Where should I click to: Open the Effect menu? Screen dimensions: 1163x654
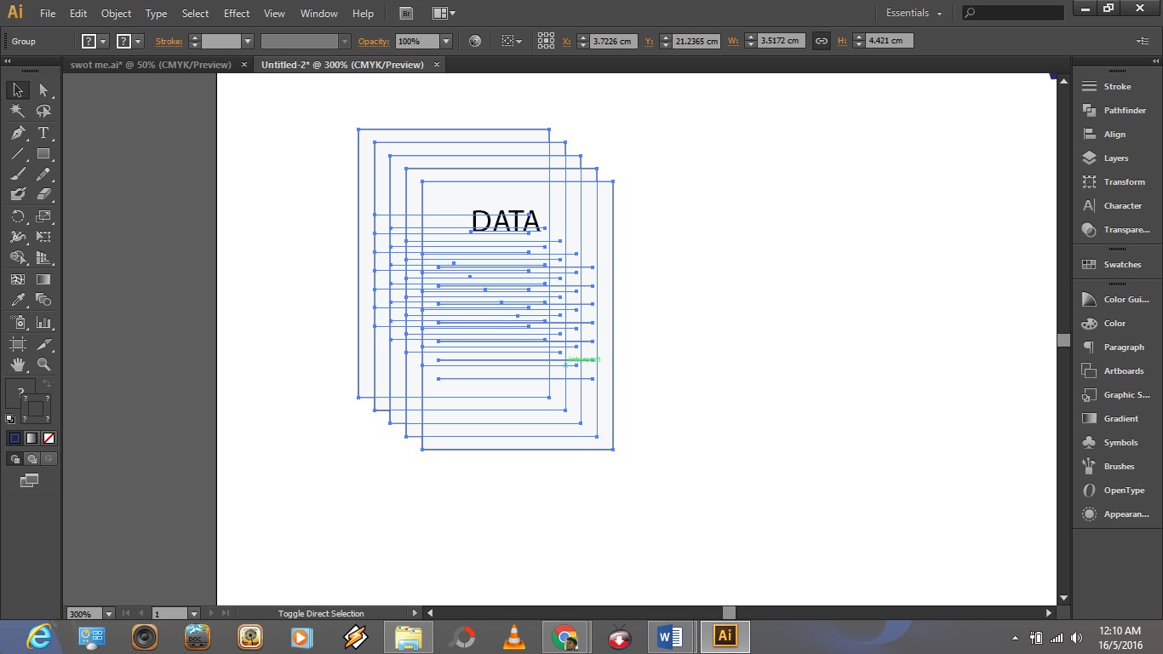[x=237, y=14]
